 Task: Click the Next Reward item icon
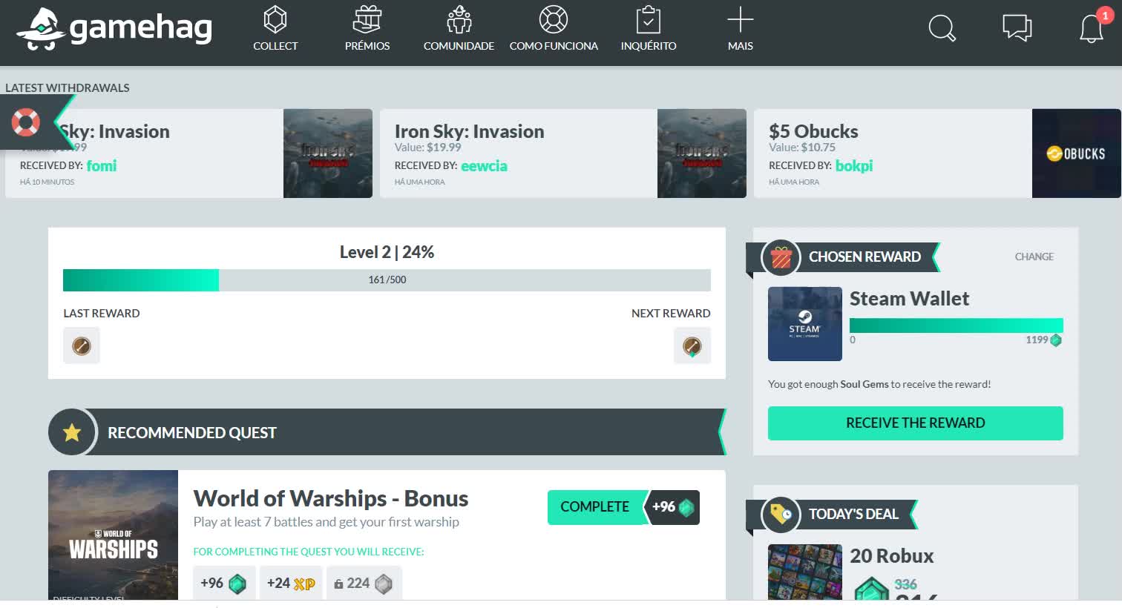(x=692, y=346)
